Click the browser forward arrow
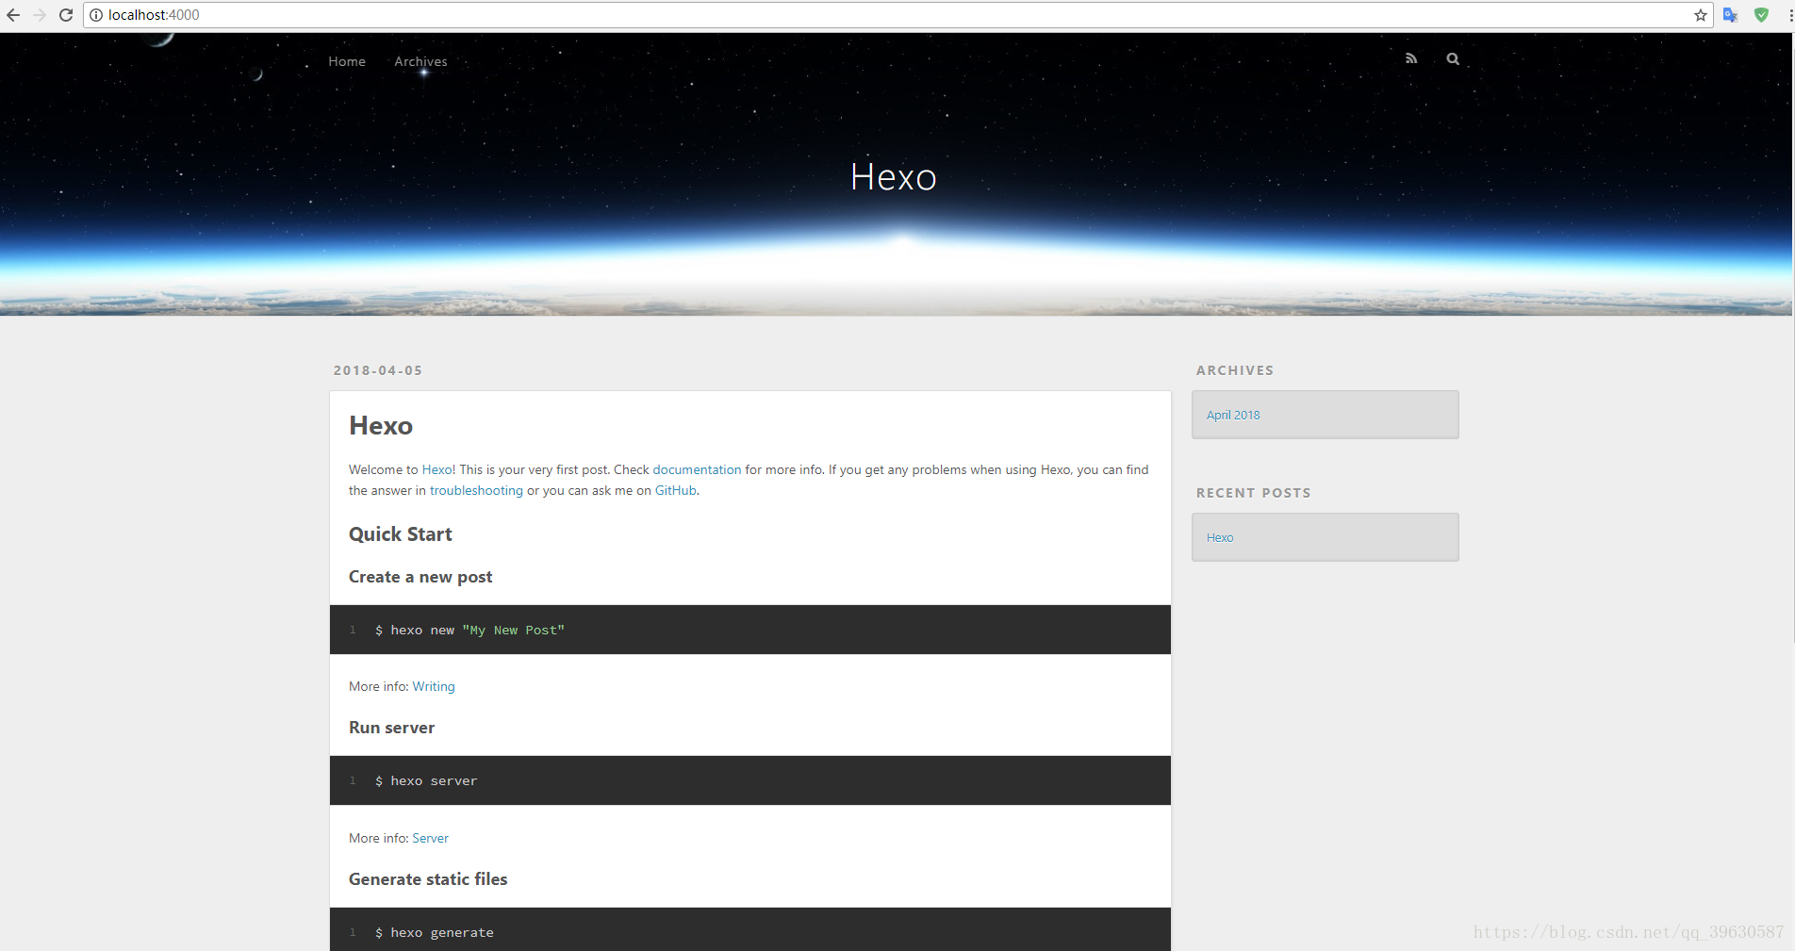The image size is (1795, 951). click(40, 15)
